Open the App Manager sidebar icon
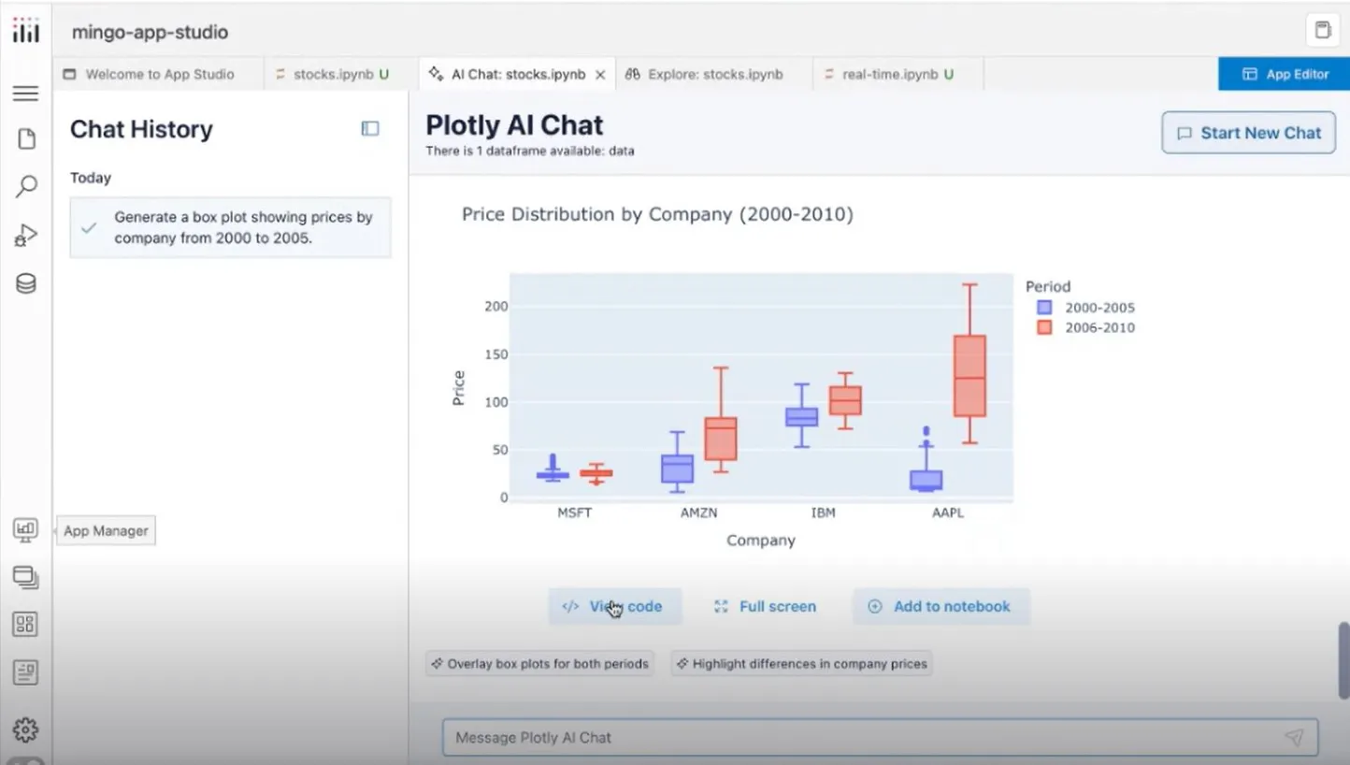 click(25, 530)
